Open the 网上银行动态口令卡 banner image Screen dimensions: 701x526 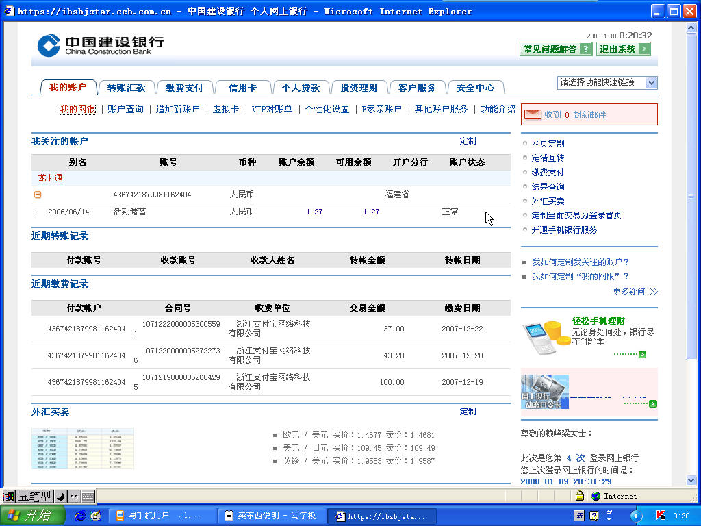tap(545, 392)
